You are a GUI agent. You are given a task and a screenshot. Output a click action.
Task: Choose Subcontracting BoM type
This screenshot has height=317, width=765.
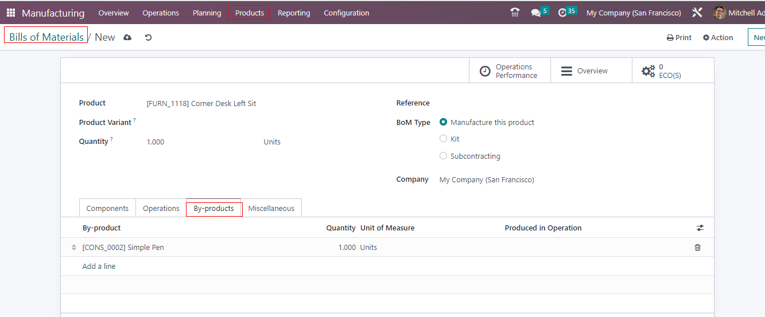pos(443,156)
